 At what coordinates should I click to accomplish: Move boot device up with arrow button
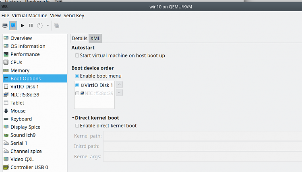pyautogui.click(x=119, y=84)
